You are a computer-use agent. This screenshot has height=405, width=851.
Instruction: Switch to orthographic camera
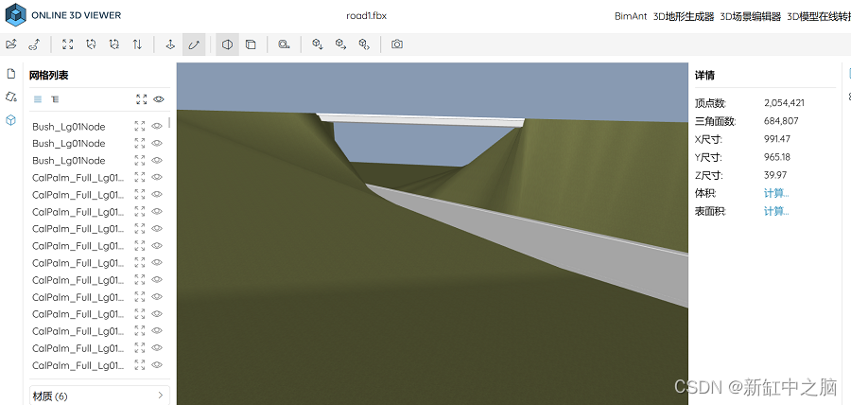click(x=251, y=44)
